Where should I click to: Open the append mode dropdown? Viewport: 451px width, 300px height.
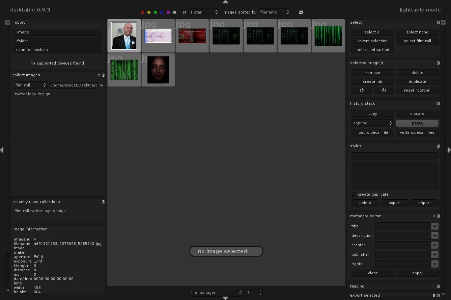click(x=373, y=123)
